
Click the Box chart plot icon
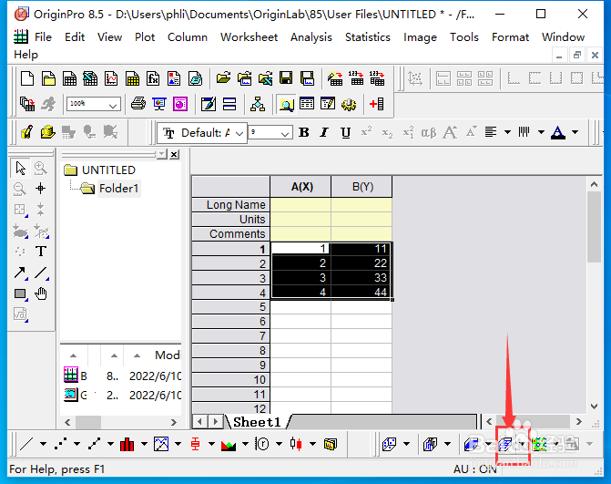[x=195, y=444]
